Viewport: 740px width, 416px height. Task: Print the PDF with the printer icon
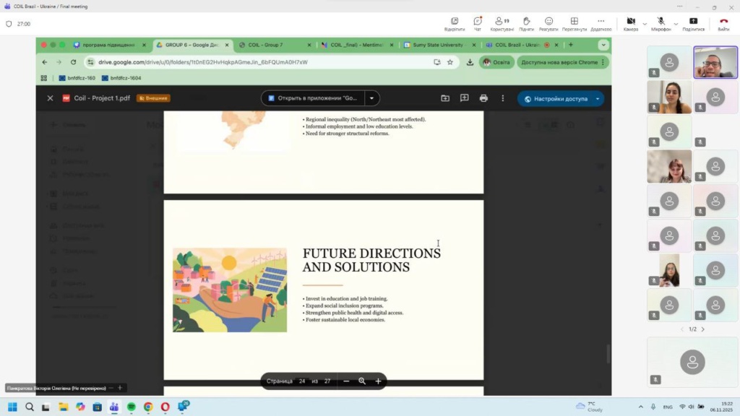point(483,98)
